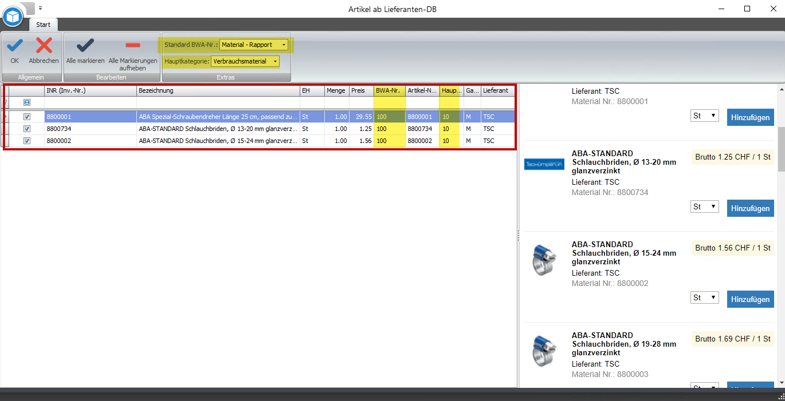
Task: Select ABA Spezial-Schraubendreher description cell
Action: 218,117
